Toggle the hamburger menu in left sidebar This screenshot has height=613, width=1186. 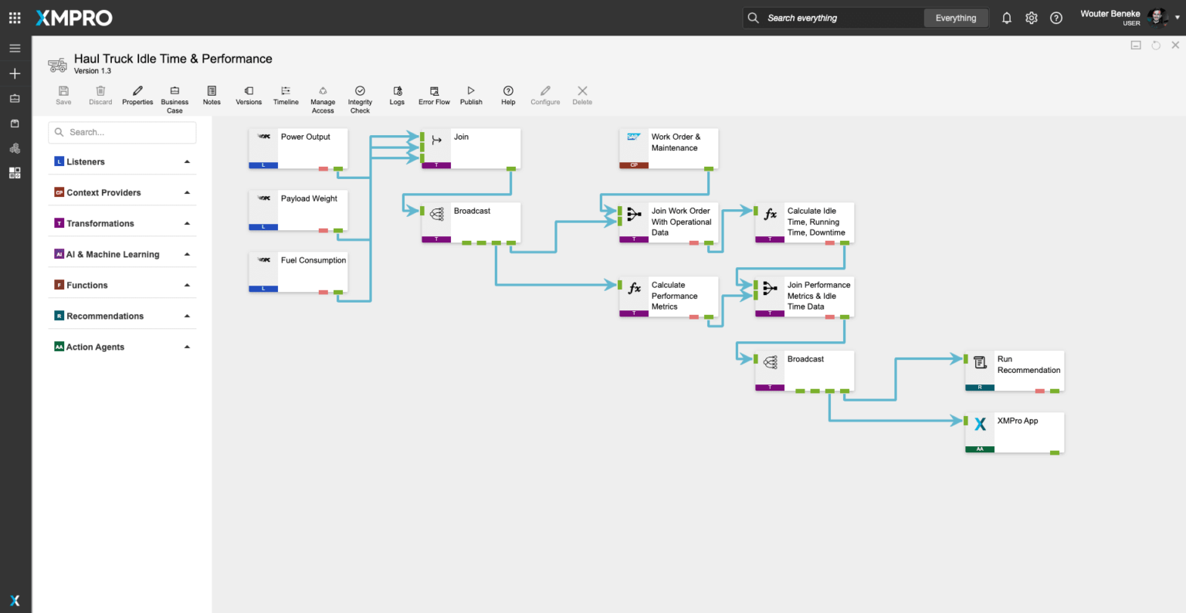pos(15,48)
